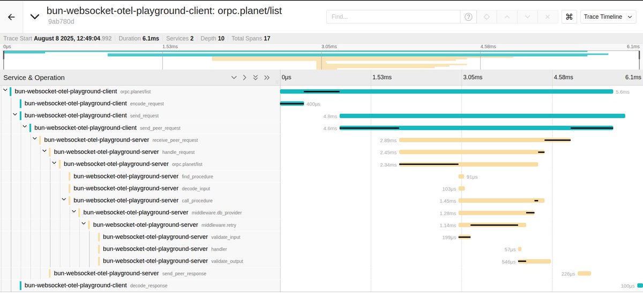Click the 2.45ms handle_request span bar

[472, 152]
